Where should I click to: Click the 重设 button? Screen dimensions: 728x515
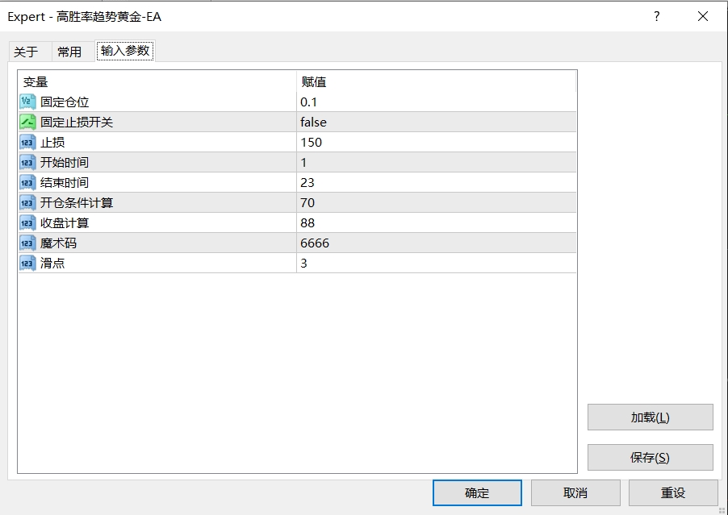[673, 492]
